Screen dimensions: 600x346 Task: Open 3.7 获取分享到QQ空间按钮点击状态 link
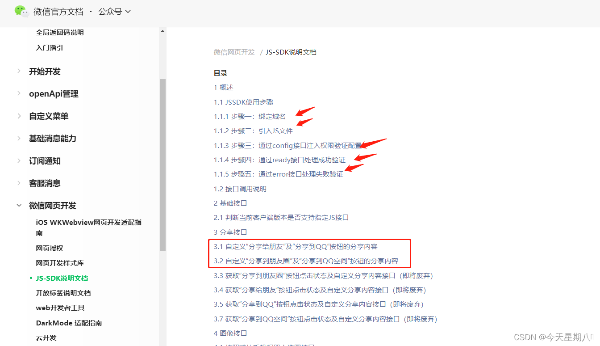325,319
